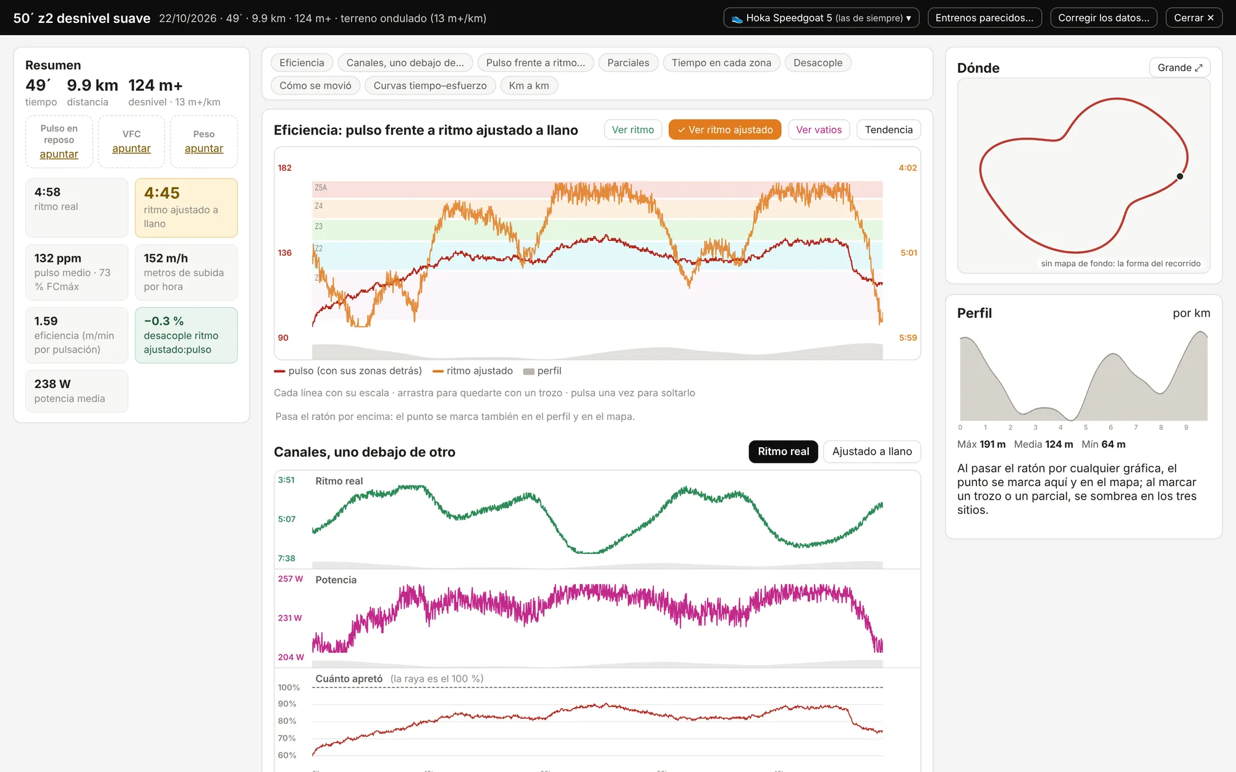Open the Parciales chip
Viewport: 1236px width, 772px height.
[628, 62]
